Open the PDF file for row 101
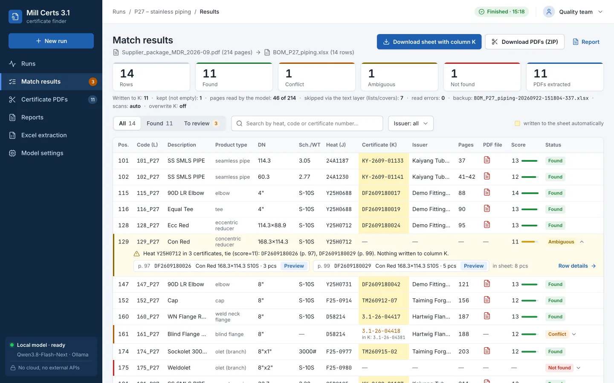614x383 pixels. 487,160
